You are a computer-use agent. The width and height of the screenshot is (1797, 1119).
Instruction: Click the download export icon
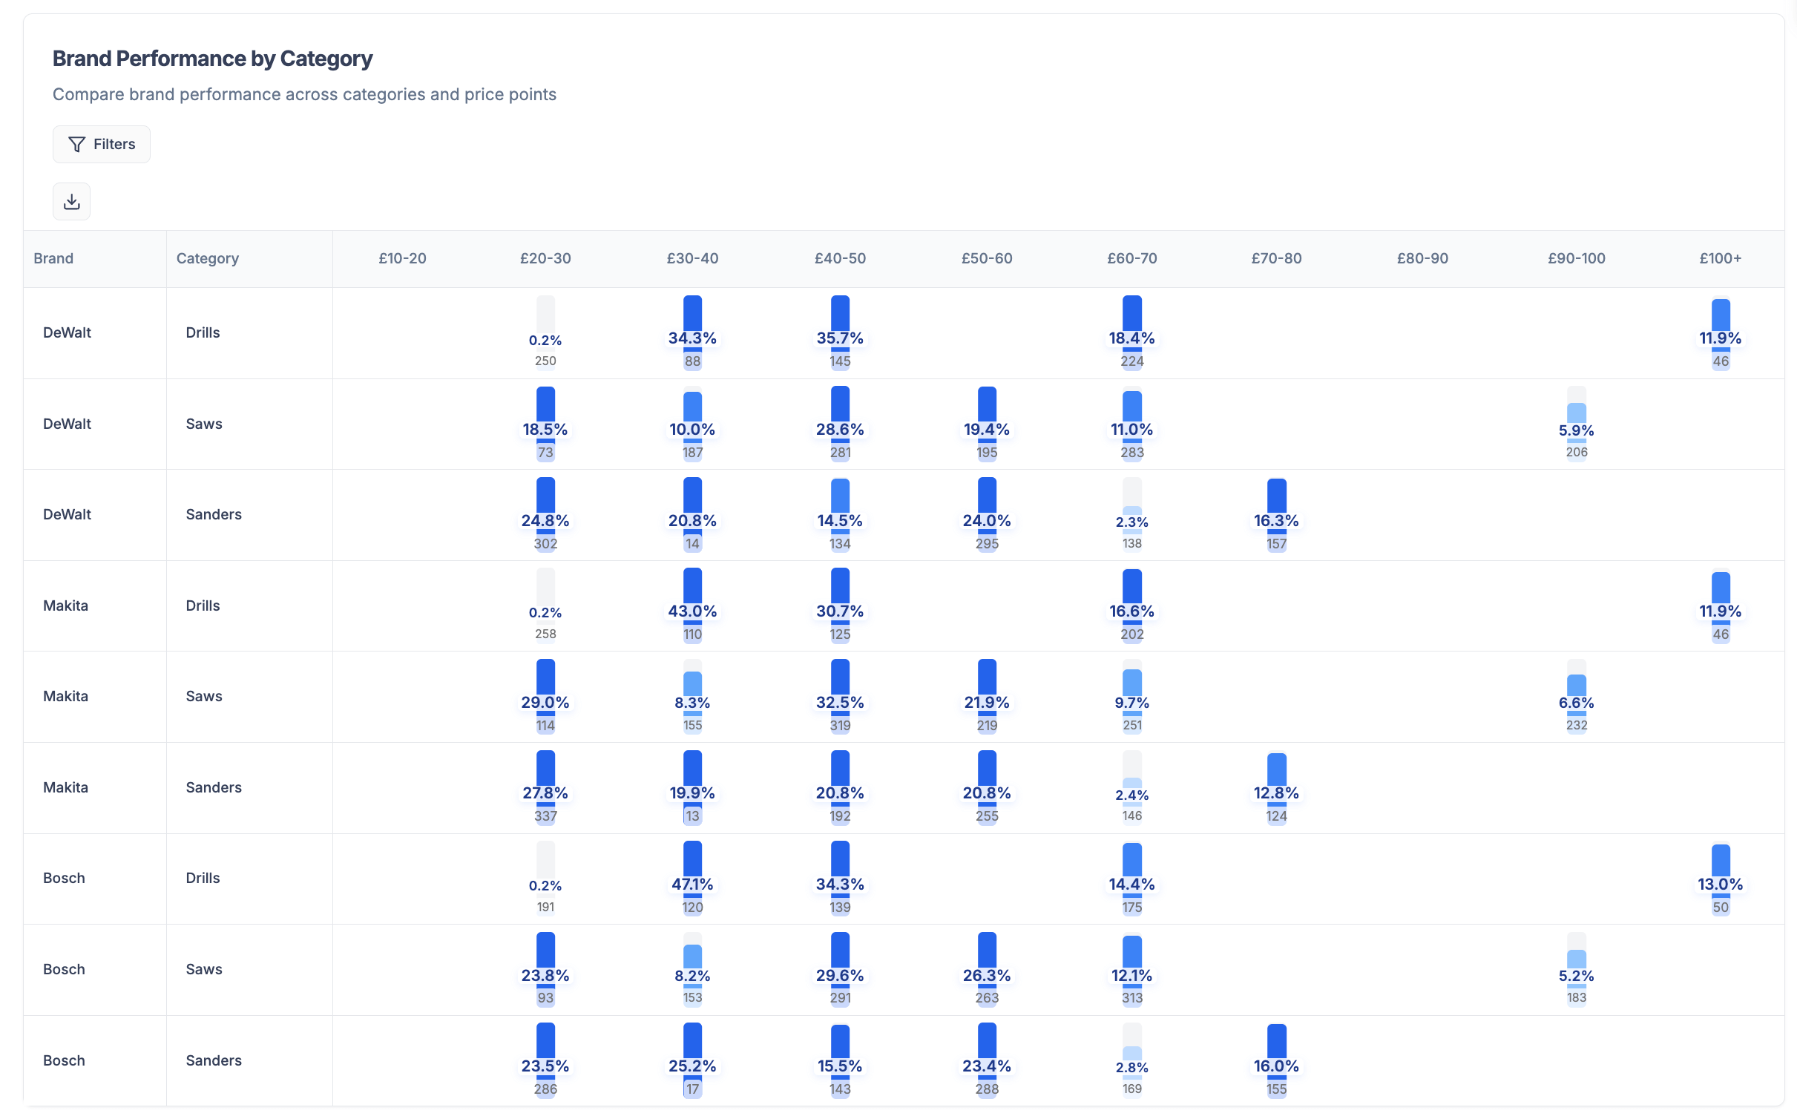coord(71,201)
